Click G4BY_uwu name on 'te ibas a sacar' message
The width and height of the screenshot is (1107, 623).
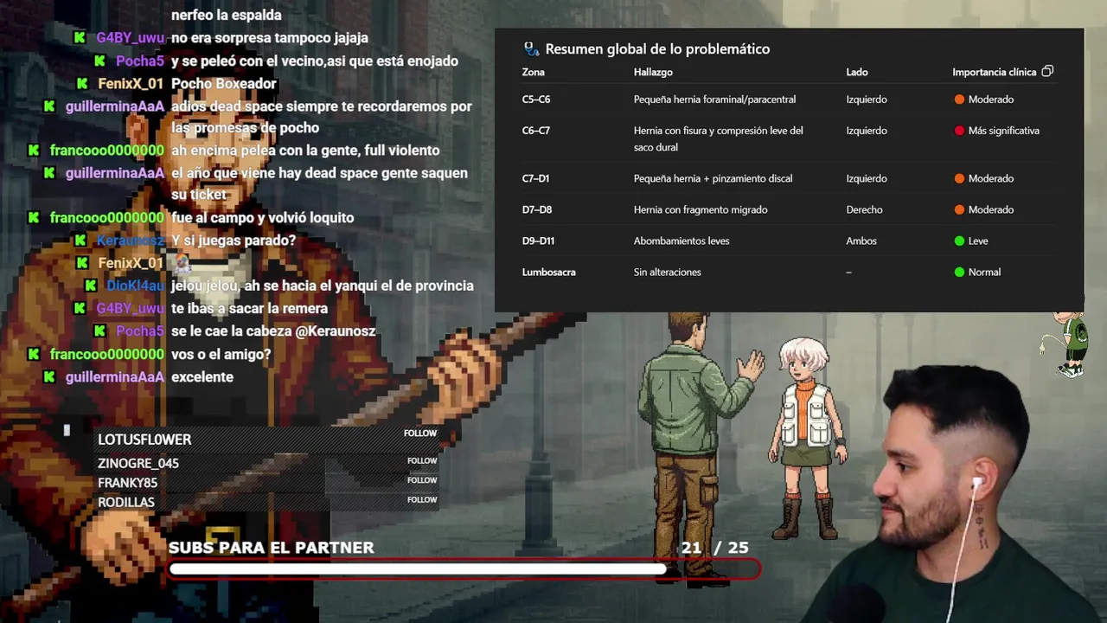130,308
